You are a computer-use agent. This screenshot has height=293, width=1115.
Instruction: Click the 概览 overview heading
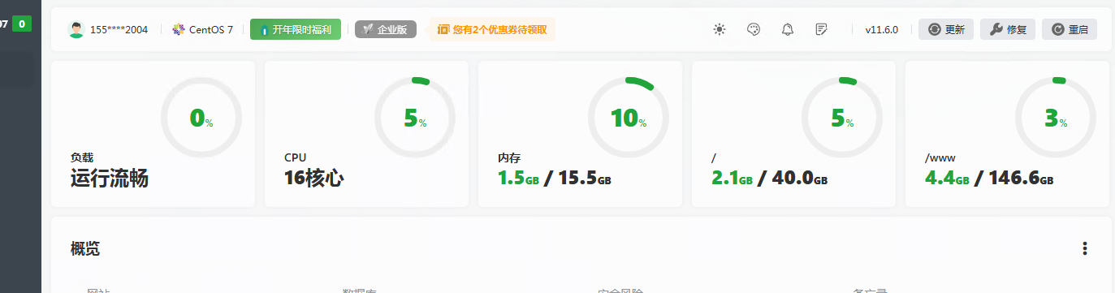(85, 248)
